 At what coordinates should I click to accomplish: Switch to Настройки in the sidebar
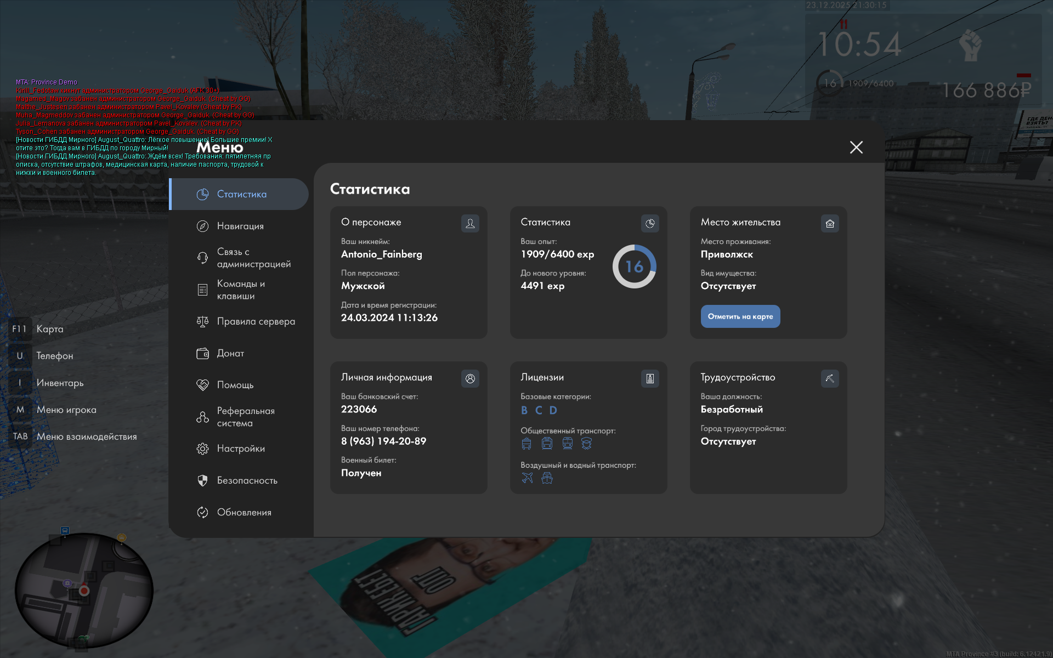point(240,449)
